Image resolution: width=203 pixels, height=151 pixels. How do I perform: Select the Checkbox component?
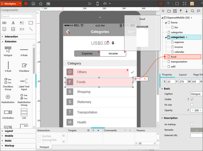pyautogui.click(x=24, y=67)
